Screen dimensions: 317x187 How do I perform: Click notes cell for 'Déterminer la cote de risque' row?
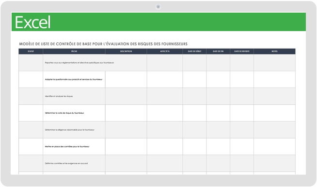point(274,113)
